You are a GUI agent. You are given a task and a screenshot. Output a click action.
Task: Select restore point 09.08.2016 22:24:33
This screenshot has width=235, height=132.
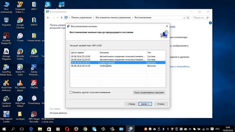click(x=118, y=59)
